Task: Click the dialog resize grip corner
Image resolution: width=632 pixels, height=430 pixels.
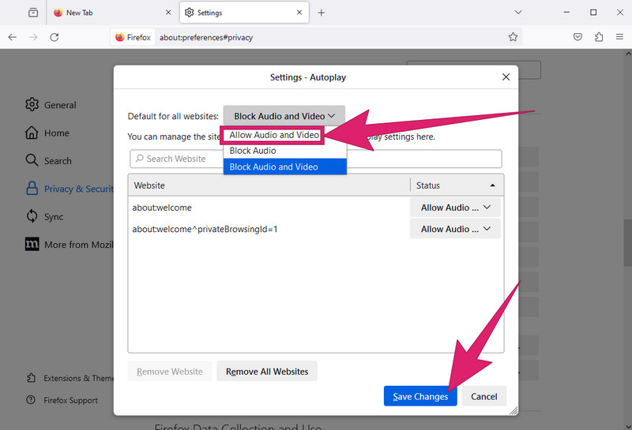Action: [513, 411]
